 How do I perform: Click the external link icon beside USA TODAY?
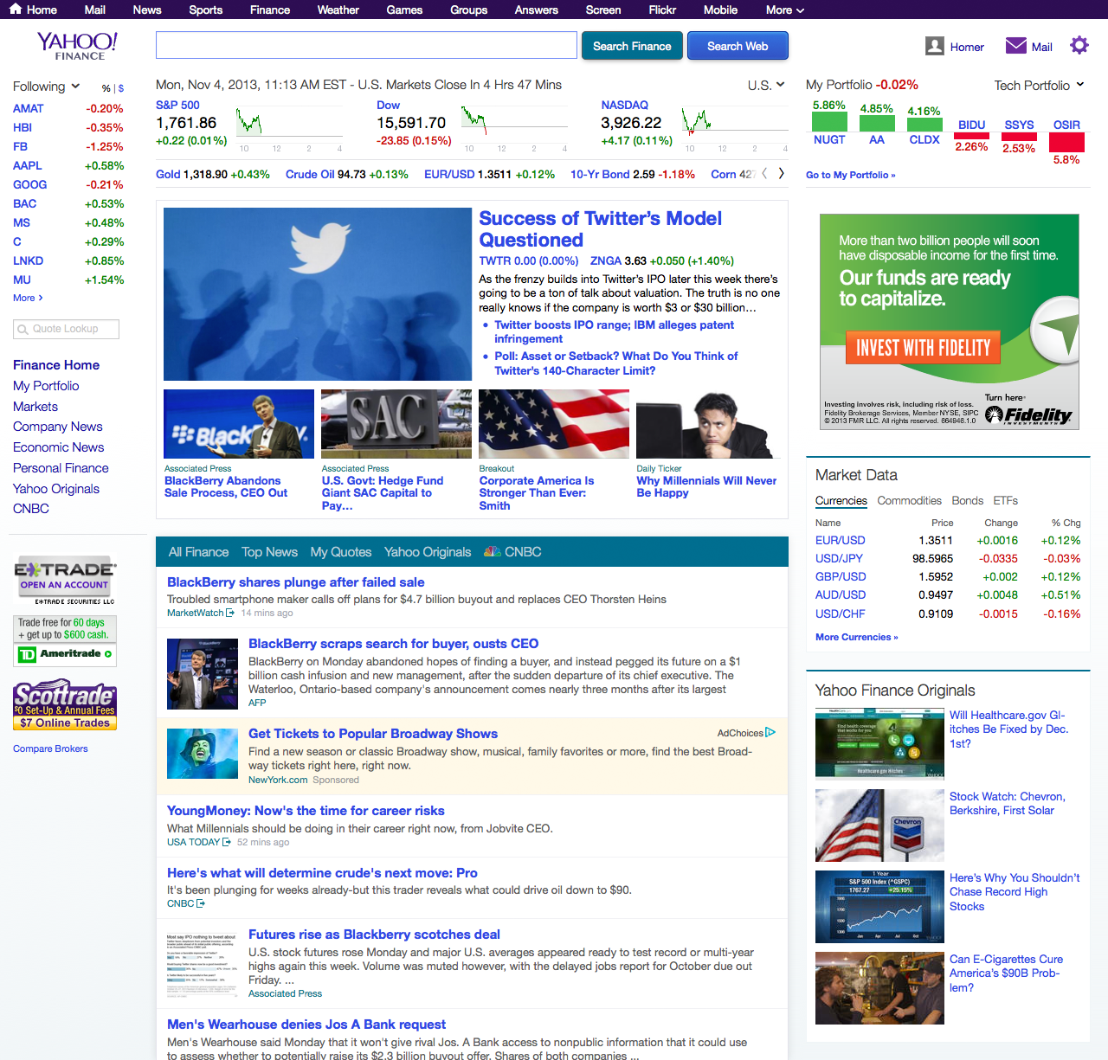coord(227,842)
